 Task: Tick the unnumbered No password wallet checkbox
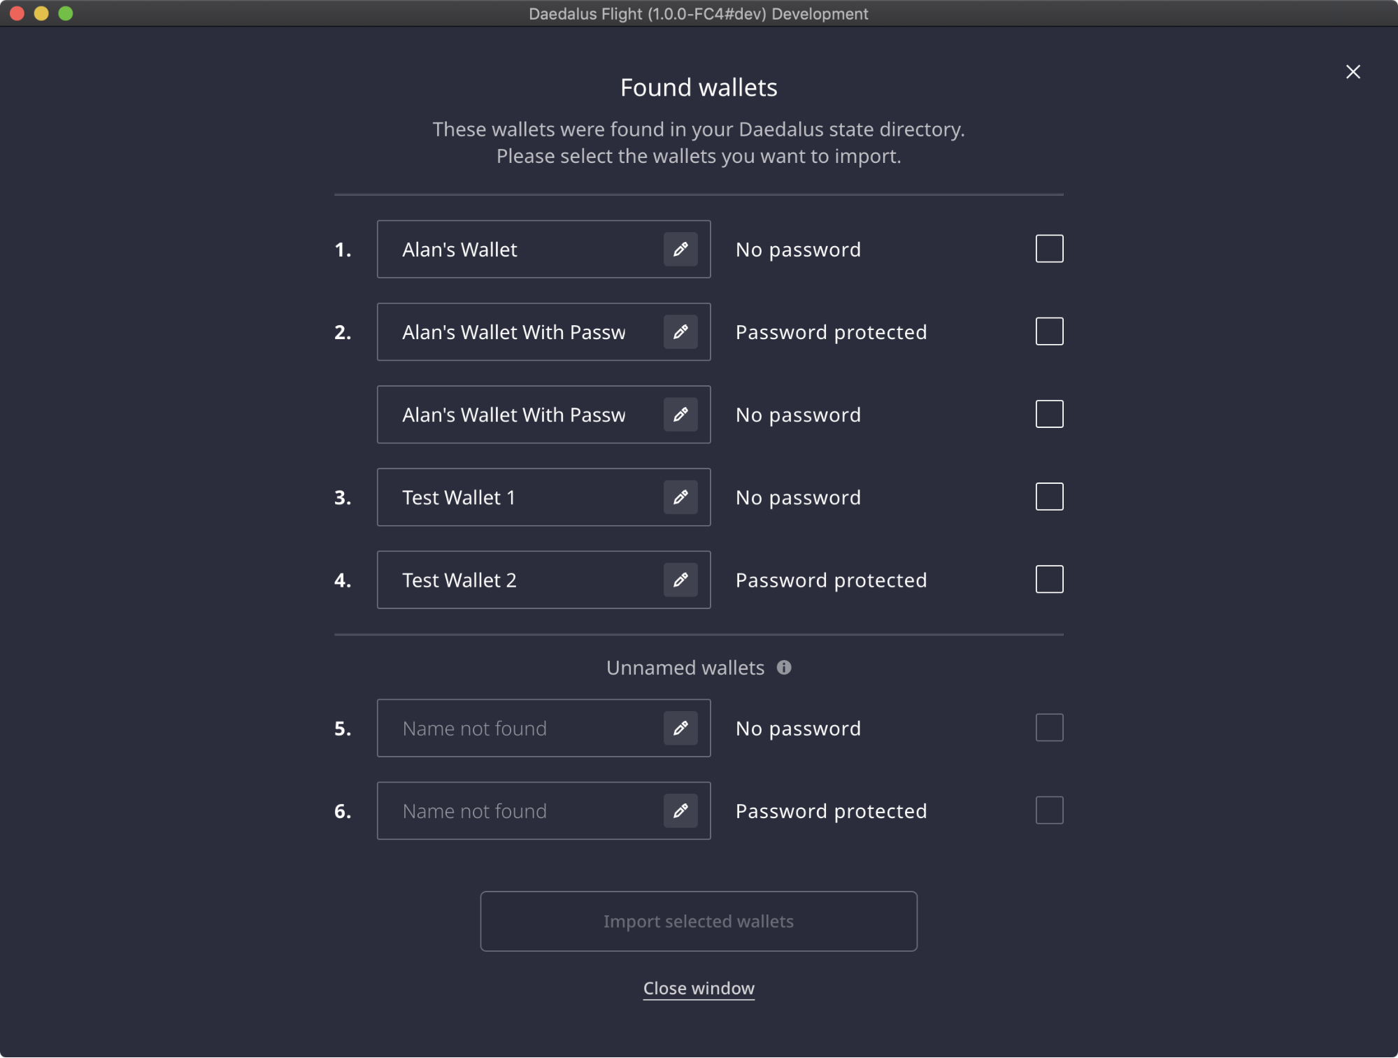click(1049, 414)
